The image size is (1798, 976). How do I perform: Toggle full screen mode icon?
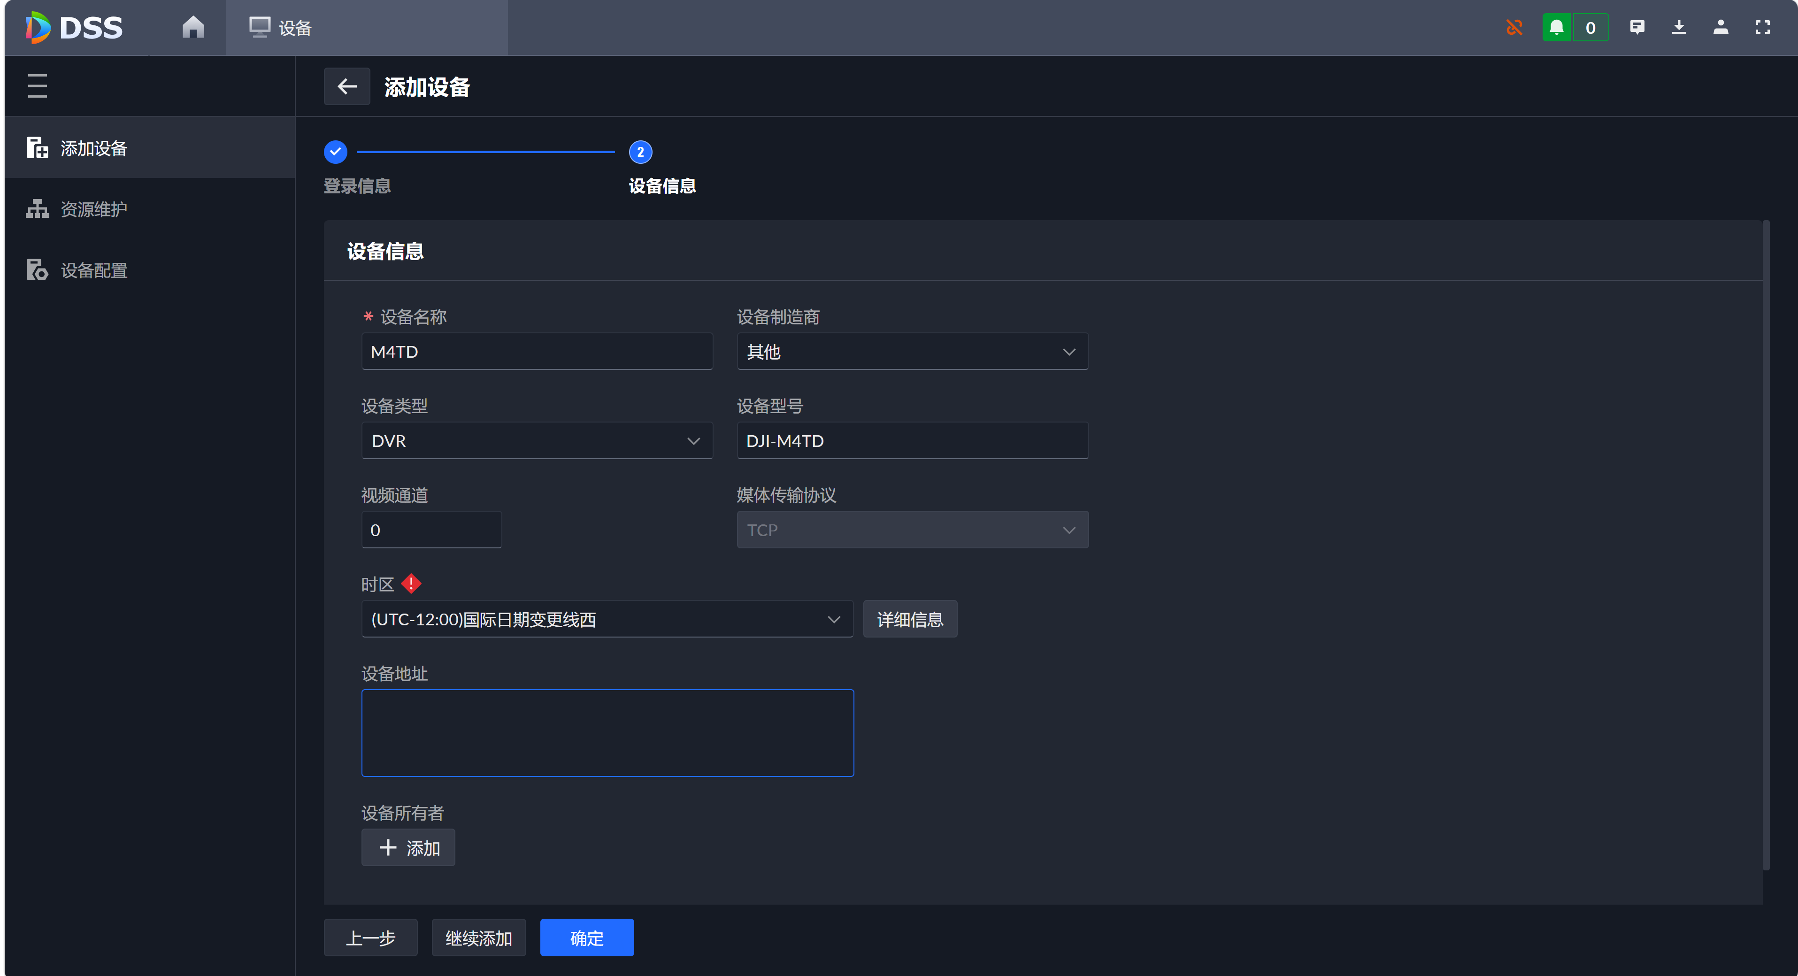(x=1762, y=27)
